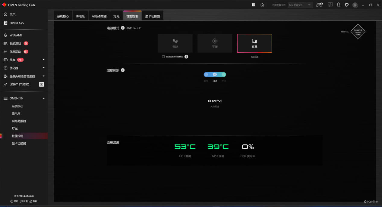Image resolution: width=382 pixels, height=207 pixels.
Task: Open notifications bell
Action: click(339, 5)
